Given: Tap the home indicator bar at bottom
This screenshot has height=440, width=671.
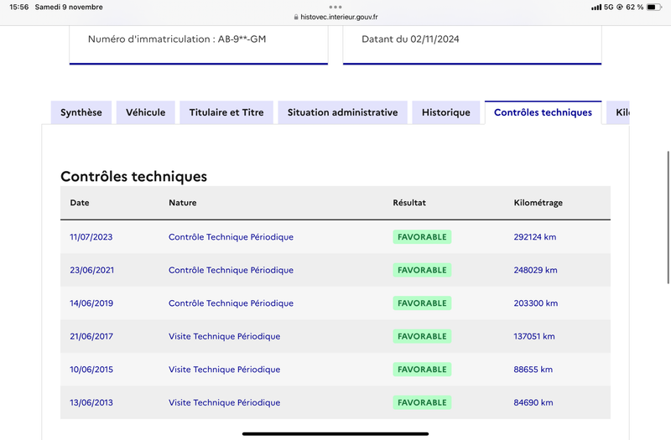Looking at the screenshot, I should [335, 433].
